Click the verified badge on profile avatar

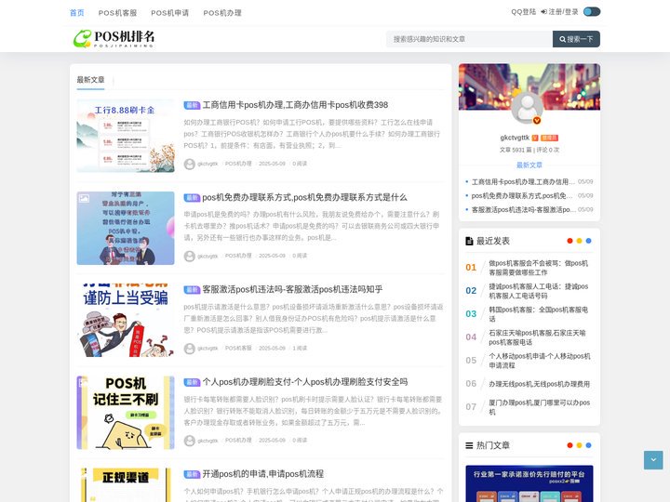coord(537,120)
